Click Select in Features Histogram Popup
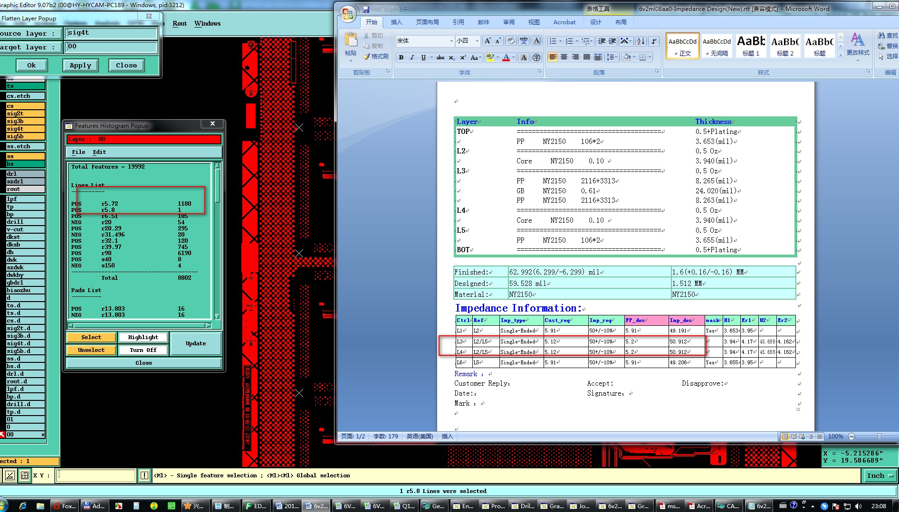 (91, 337)
